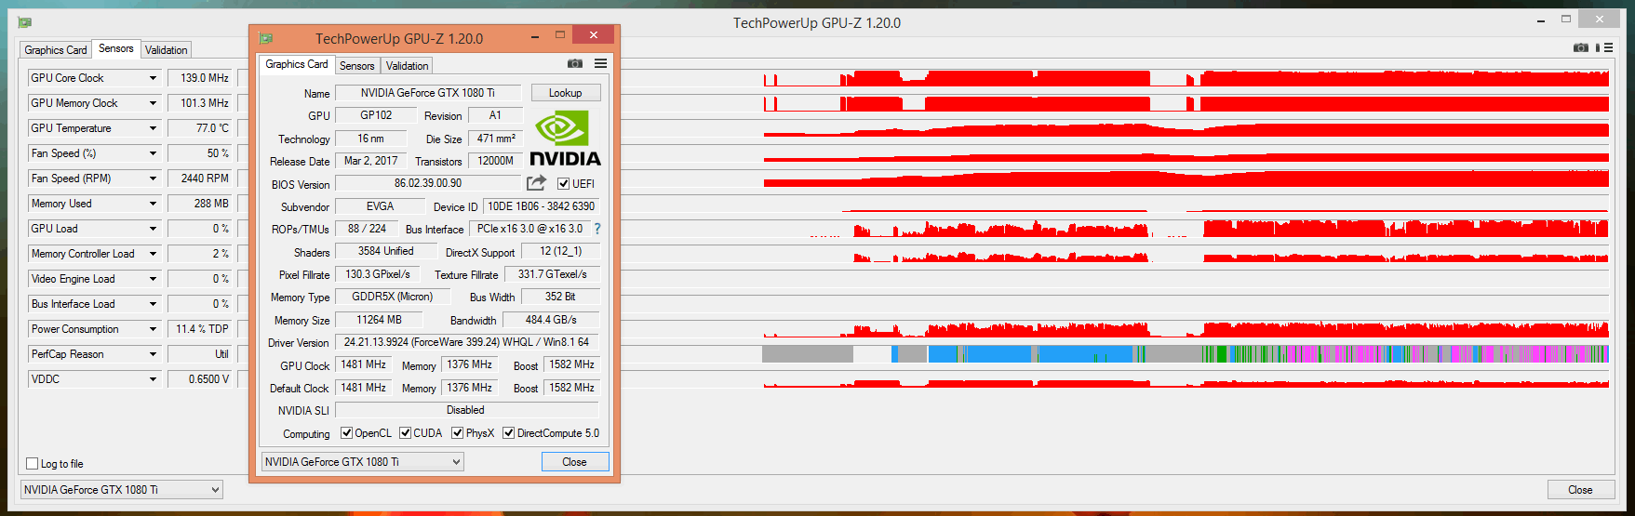
Task: Enable the Log to file checkbox
Action: point(33,464)
